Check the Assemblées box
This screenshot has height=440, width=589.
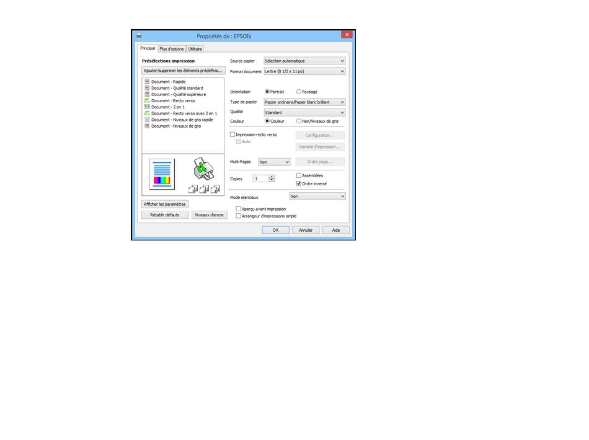(x=299, y=175)
